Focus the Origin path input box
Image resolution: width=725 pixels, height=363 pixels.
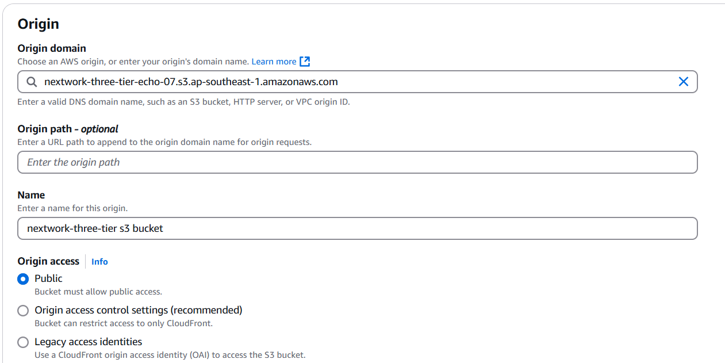tap(358, 162)
